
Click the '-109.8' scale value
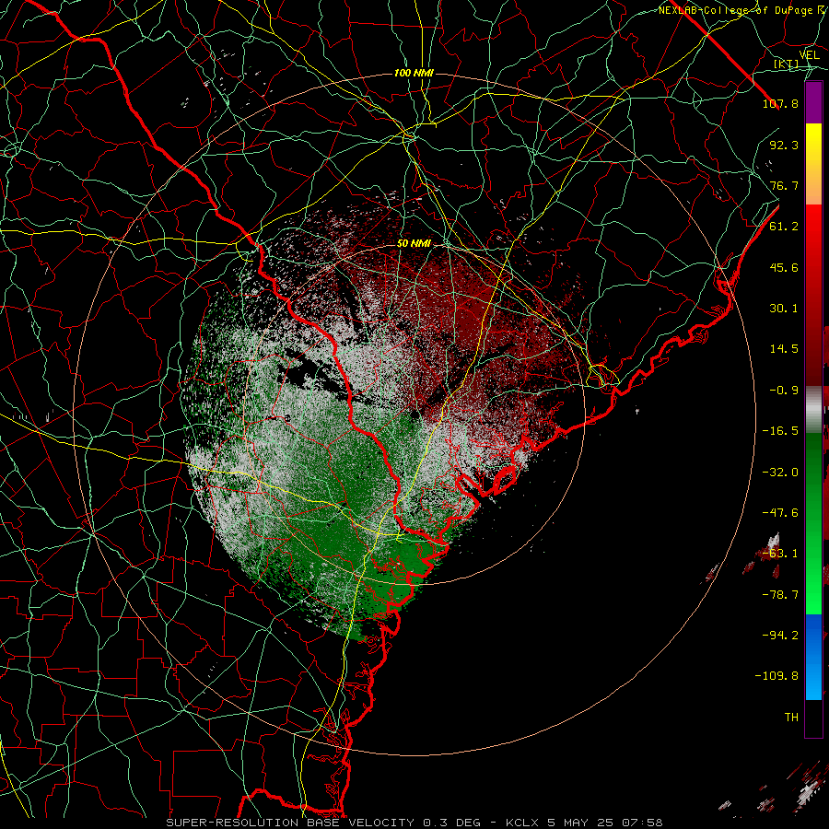(x=776, y=676)
